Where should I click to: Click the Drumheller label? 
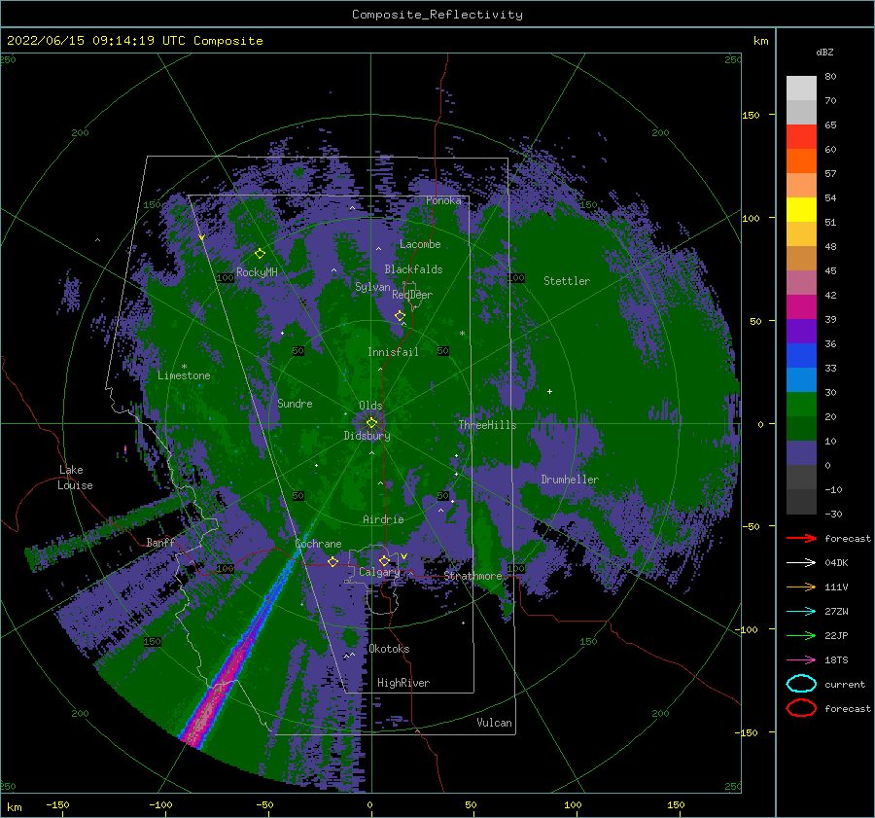click(570, 480)
